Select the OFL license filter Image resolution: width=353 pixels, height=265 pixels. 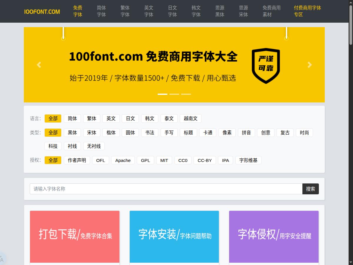[x=101, y=160]
